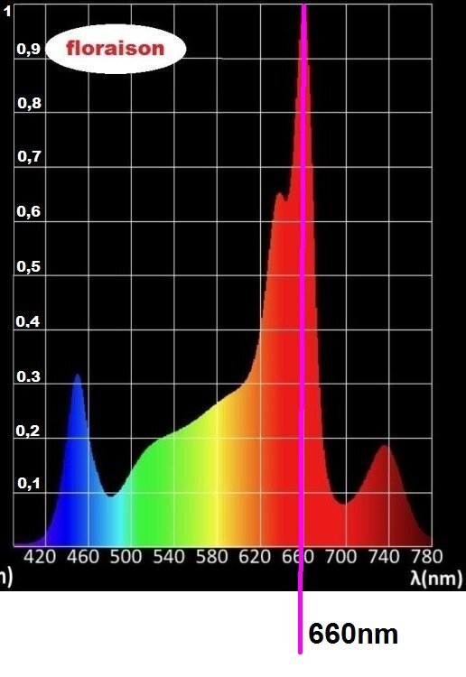This screenshot has height=677, width=466.
Task: Click the 620 wavelength axis label
Action: click(255, 557)
